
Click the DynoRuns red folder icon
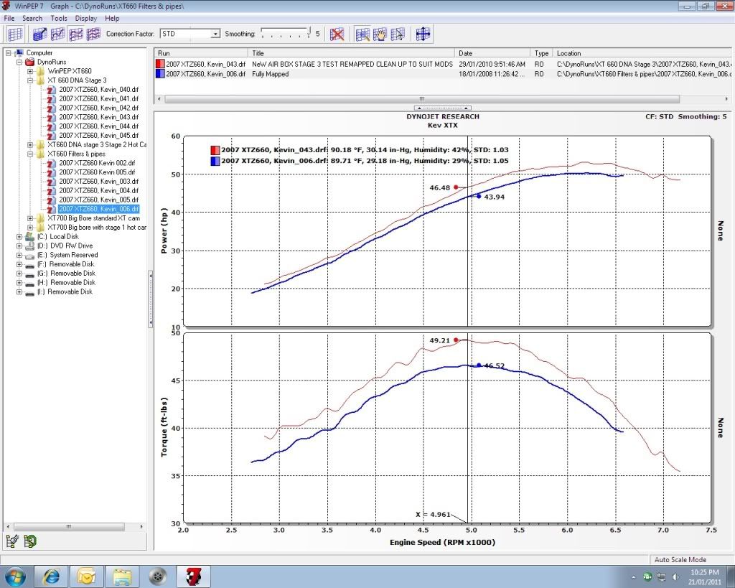30,62
